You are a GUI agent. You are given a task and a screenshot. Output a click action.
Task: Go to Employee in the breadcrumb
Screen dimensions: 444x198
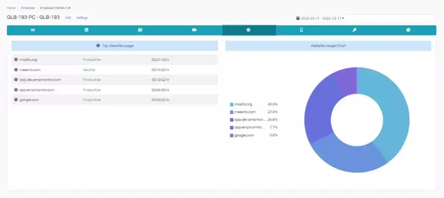coord(28,8)
